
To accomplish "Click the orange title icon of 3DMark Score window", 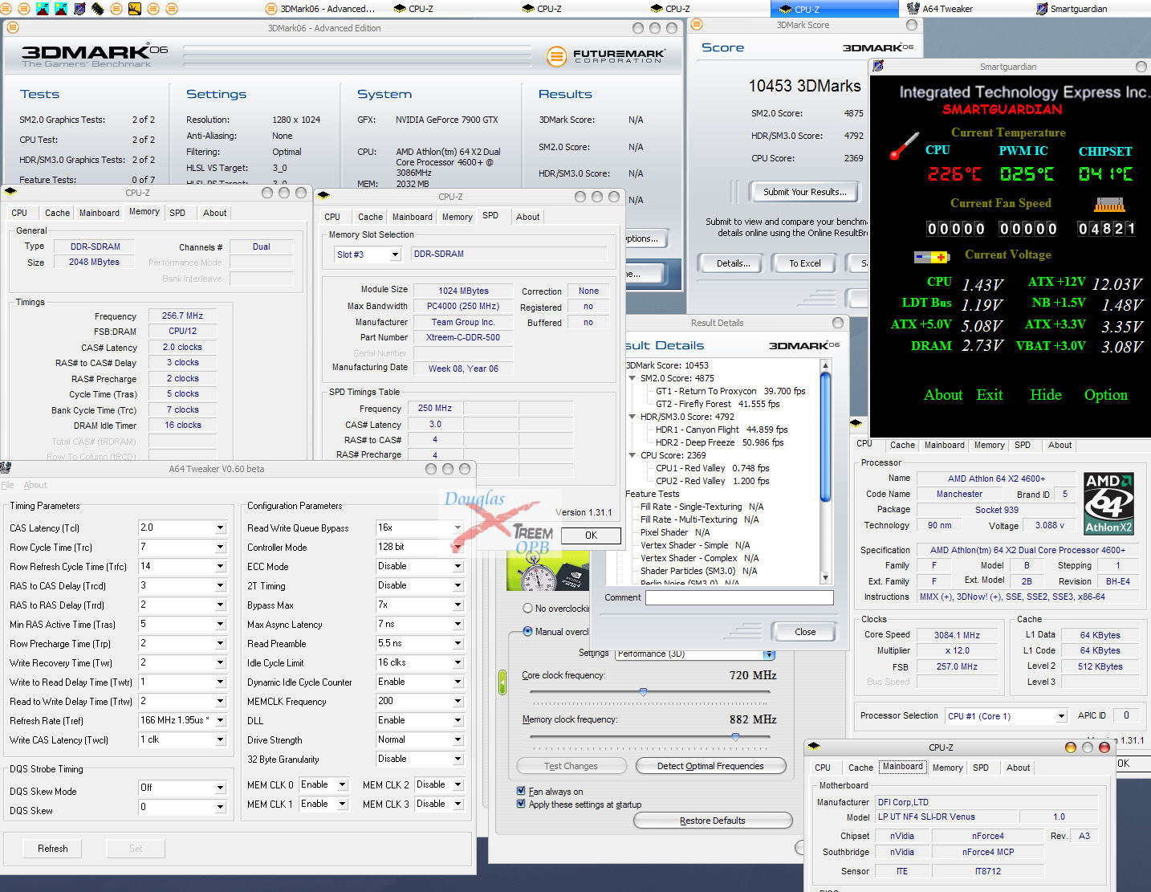I will 696,25.
